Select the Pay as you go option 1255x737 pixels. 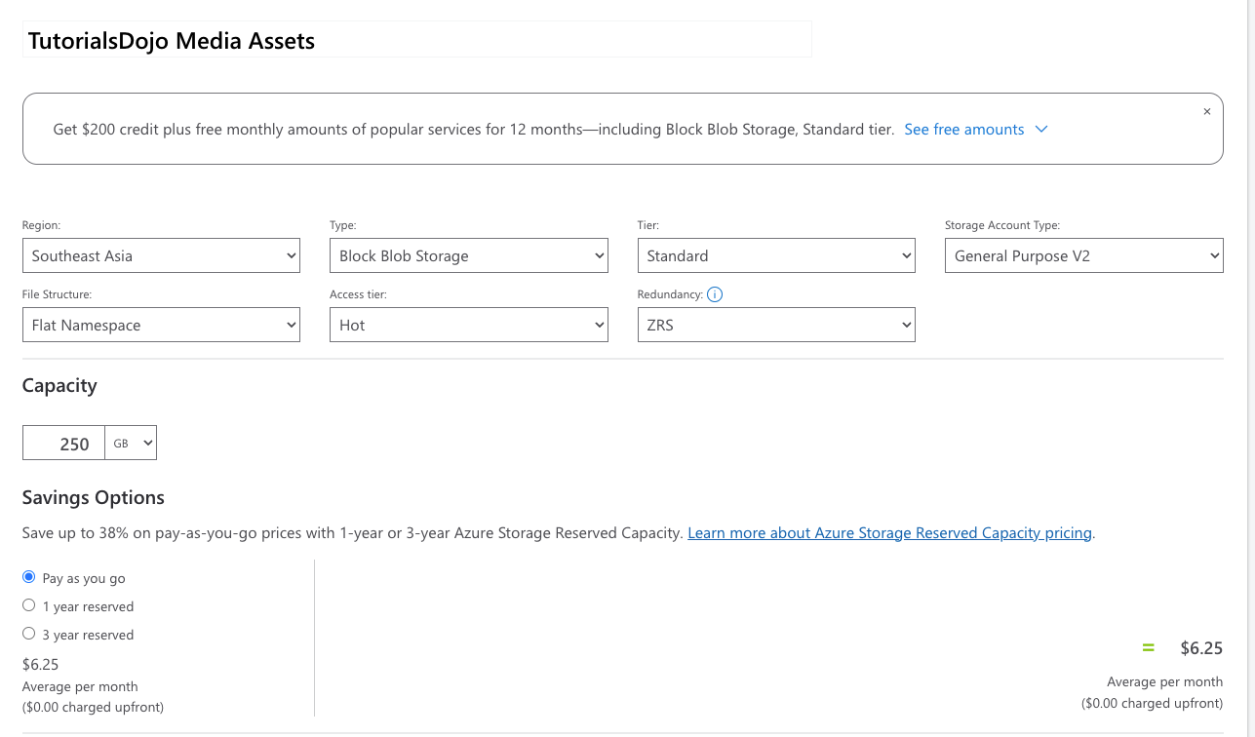pyautogui.click(x=29, y=577)
